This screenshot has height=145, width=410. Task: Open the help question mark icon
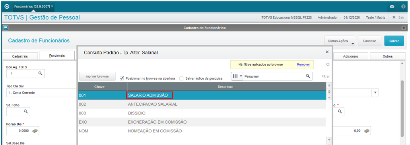pyautogui.click(x=403, y=6)
